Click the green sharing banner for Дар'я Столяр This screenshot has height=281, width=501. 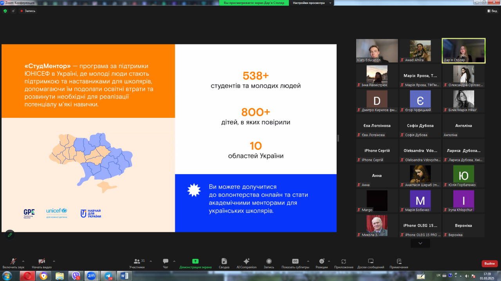coord(254,3)
